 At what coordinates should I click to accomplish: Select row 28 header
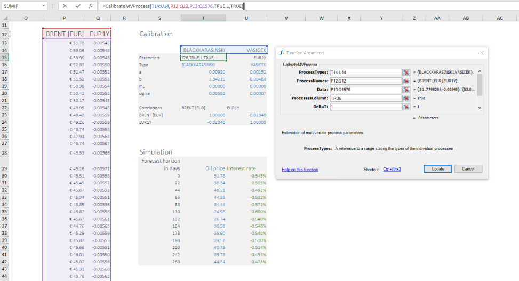(x=4, y=153)
